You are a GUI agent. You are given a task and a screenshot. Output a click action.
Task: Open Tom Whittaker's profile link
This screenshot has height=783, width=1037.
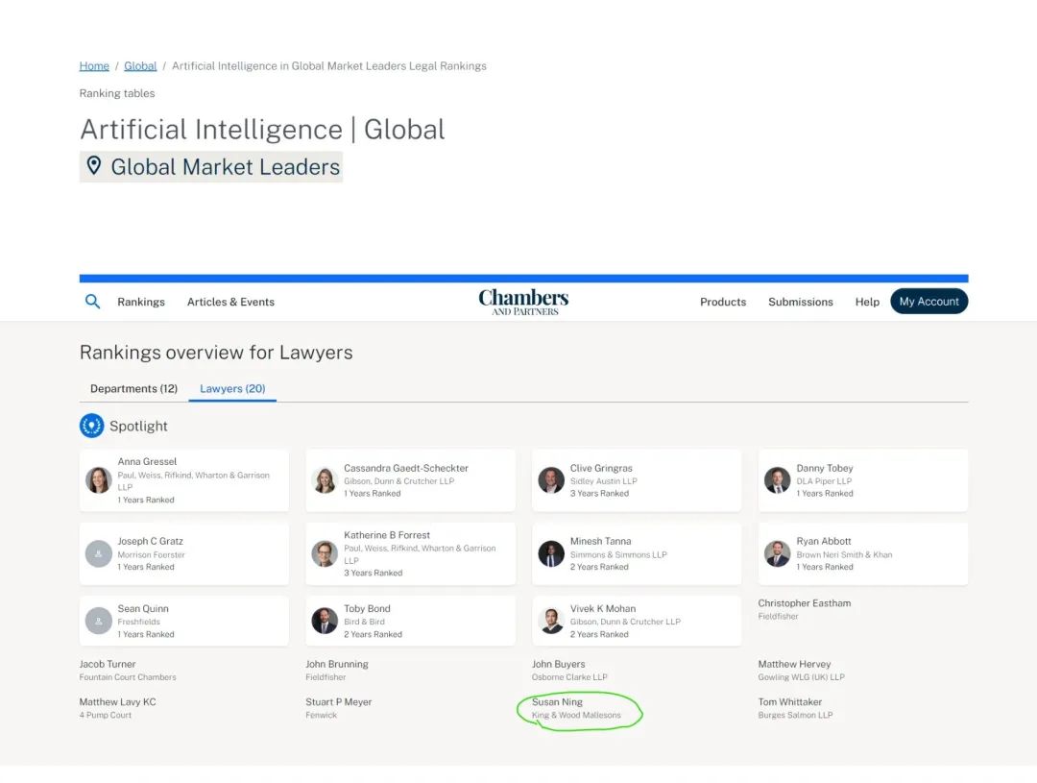[789, 701]
